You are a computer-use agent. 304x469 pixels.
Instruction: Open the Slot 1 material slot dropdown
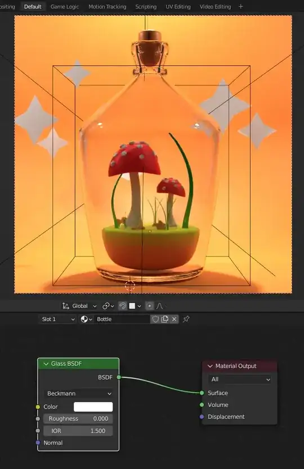(x=57, y=319)
